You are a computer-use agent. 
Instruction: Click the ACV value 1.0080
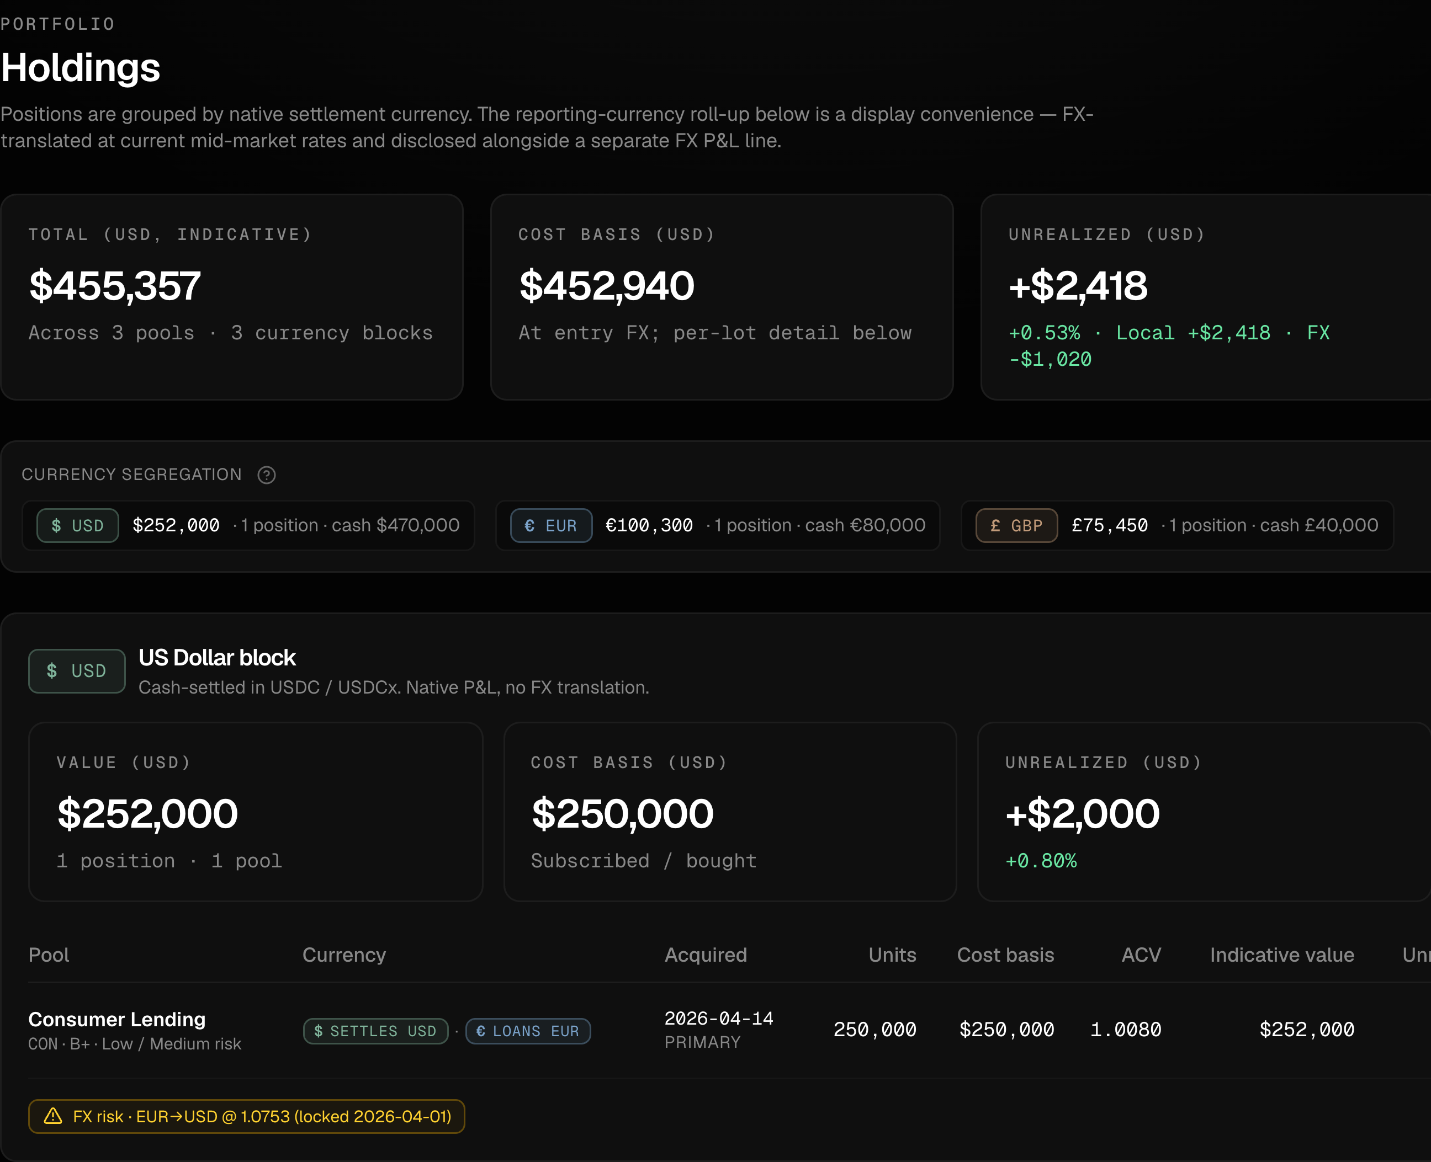[x=1126, y=1030]
